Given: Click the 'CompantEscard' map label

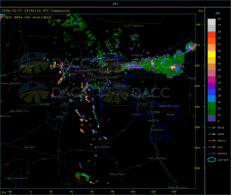Looking at the screenshot, I should pyautogui.click(x=169, y=106).
